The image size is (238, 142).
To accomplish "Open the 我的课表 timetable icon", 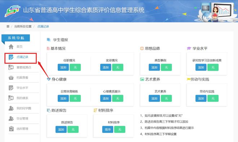I will coord(11,98).
